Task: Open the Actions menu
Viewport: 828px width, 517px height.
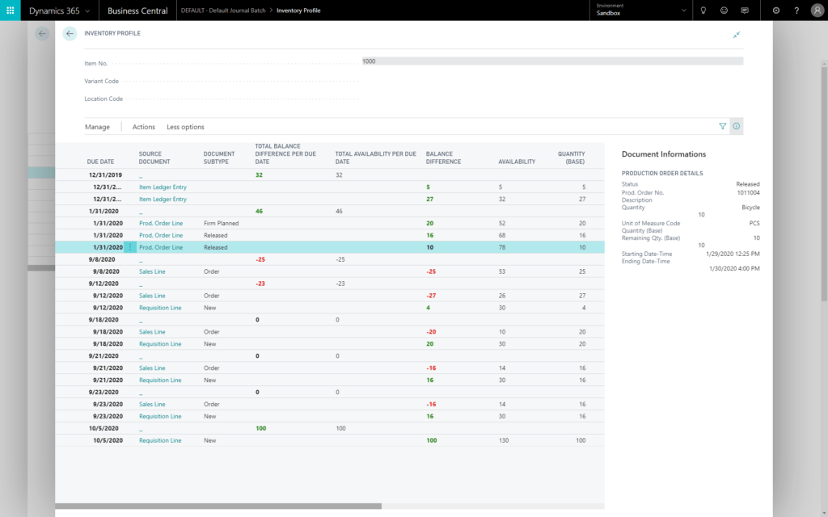Action: click(143, 127)
